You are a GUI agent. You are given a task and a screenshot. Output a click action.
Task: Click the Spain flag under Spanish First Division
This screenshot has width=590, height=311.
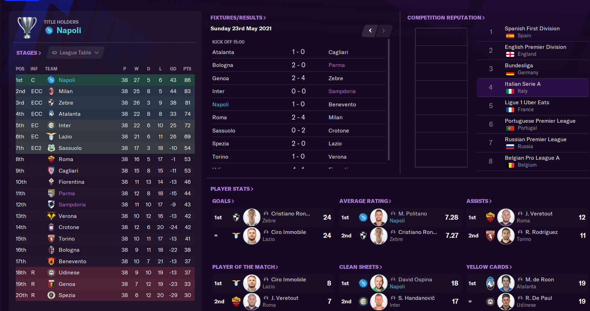pos(510,36)
